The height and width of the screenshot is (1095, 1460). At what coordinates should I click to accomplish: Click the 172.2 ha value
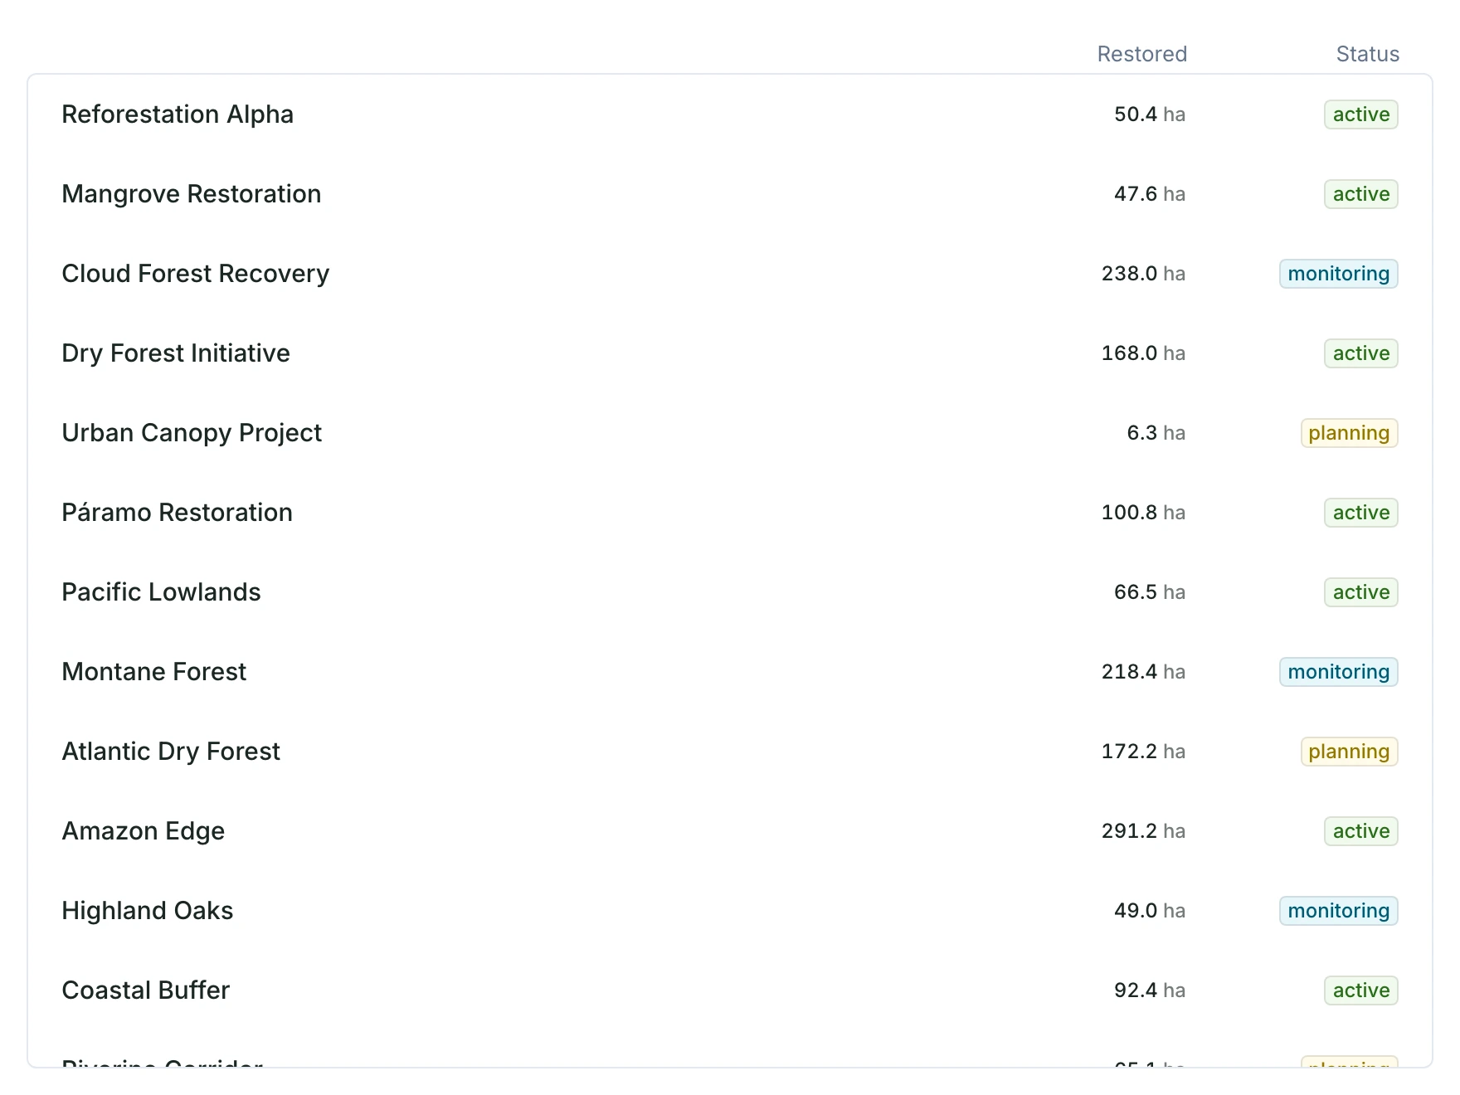[x=1144, y=752]
